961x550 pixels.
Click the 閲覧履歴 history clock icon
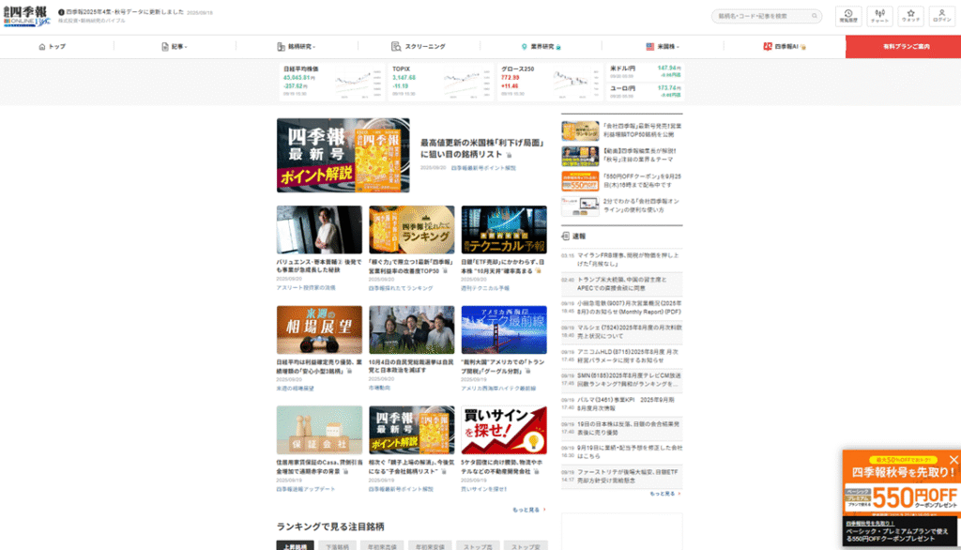tap(848, 14)
